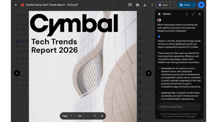Zoom out using the minus button
The image size is (217, 122).
coord(88,116)
